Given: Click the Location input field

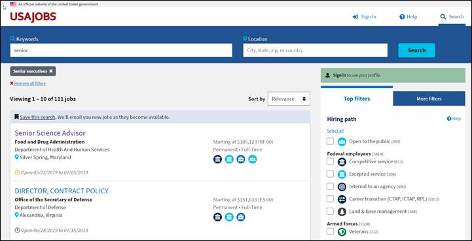Looking at the screenshot, I should point(315,50).
